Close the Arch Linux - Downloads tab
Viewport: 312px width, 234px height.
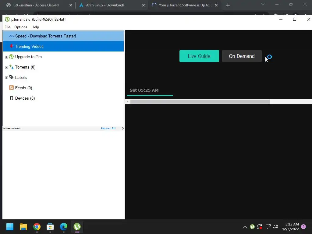click(144, 5)
